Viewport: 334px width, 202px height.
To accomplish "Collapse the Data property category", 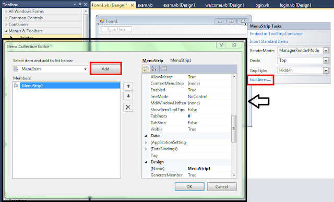I will pyautogui.click(x=146, y=136).
